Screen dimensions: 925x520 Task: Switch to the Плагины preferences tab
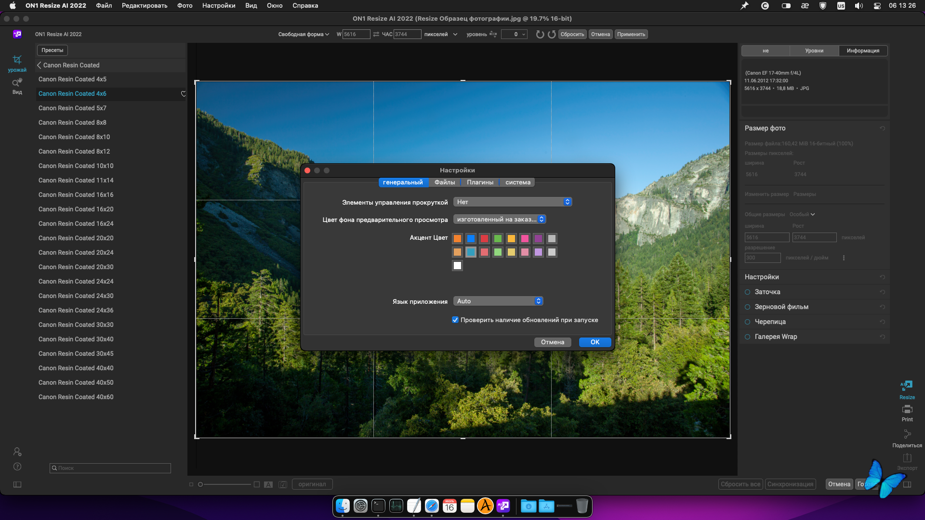tap(480, 182)
